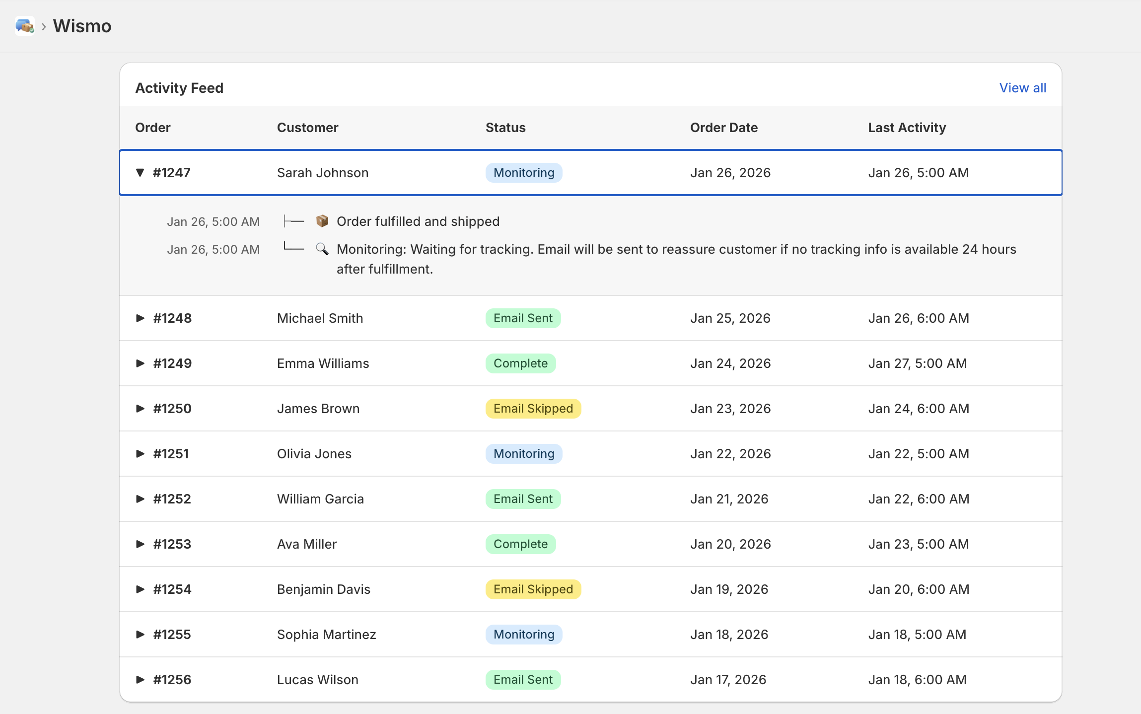1141x714 pixels.
Task: Click the magnifying glass Monitoring icon
Action: click(322, 249)
